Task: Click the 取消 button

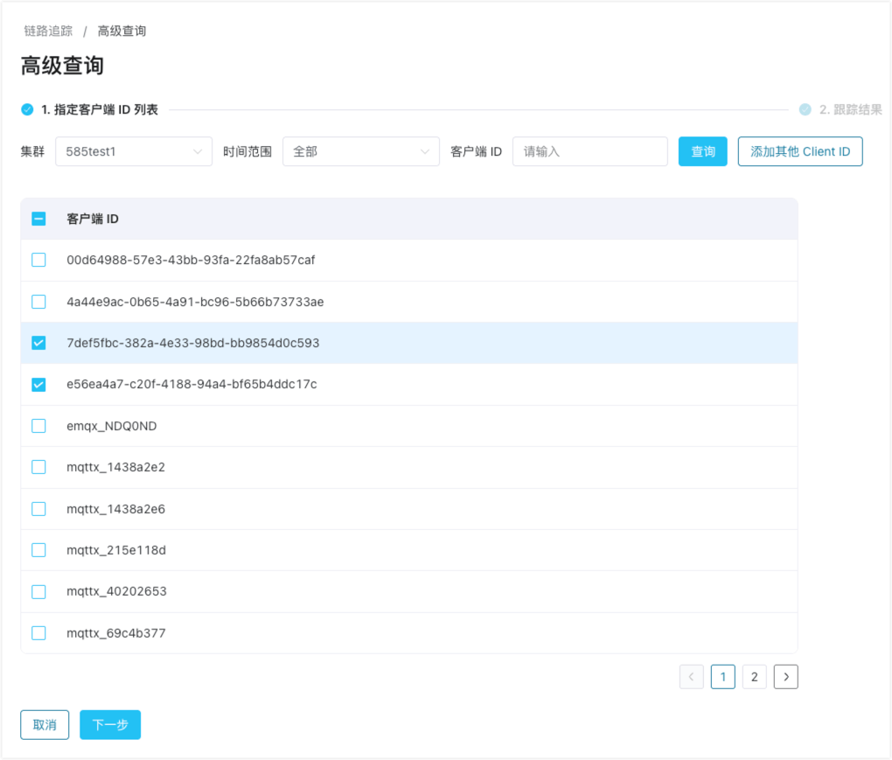Action: 45,724
